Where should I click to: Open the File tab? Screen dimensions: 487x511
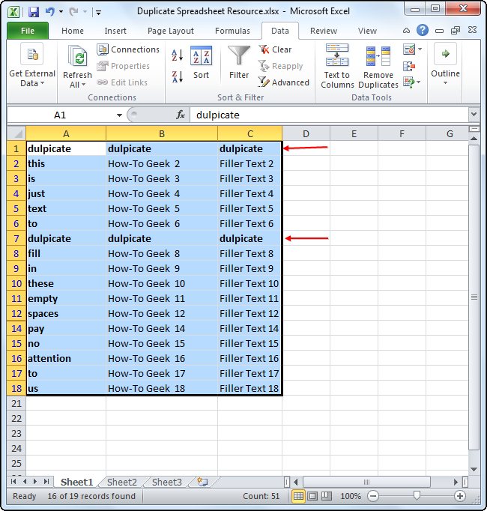click(x=28, y=31)
